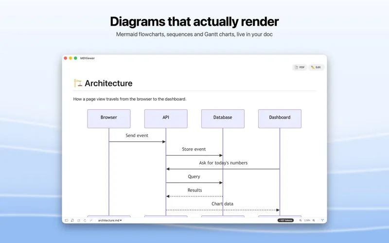Click 'Ask for today's numbers' label
Image resolution: width=389 pixels, height=243 pixels.
[x=223, y=163]
